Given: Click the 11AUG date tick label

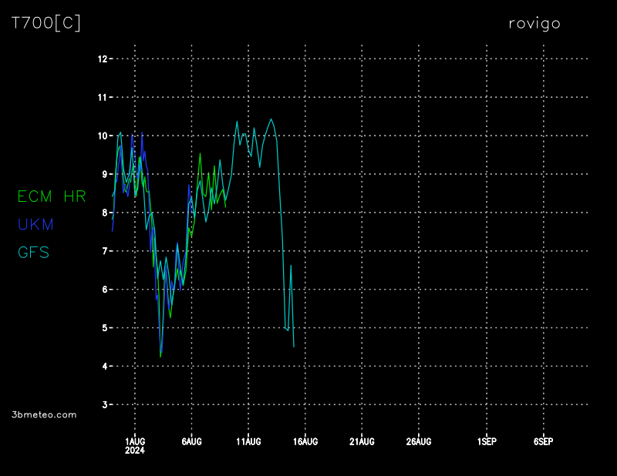Looking at the screenshot, I should click(x=248, y=441).
